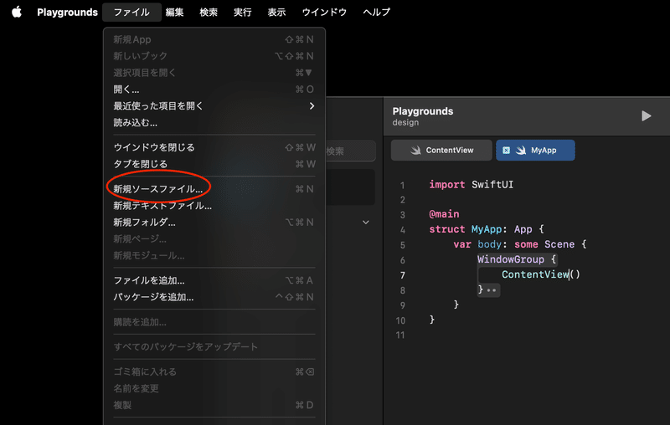The image size is (670, 425).
Task: Click WindowGroup on line 6
Action: [x=511, y=259]
